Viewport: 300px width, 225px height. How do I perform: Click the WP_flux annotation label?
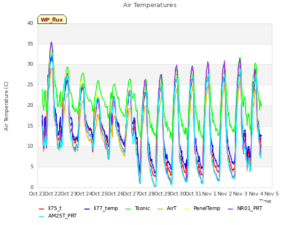coord(52,20)
